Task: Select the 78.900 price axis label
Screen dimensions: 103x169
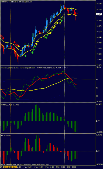Action: click(x=99, y=54)
